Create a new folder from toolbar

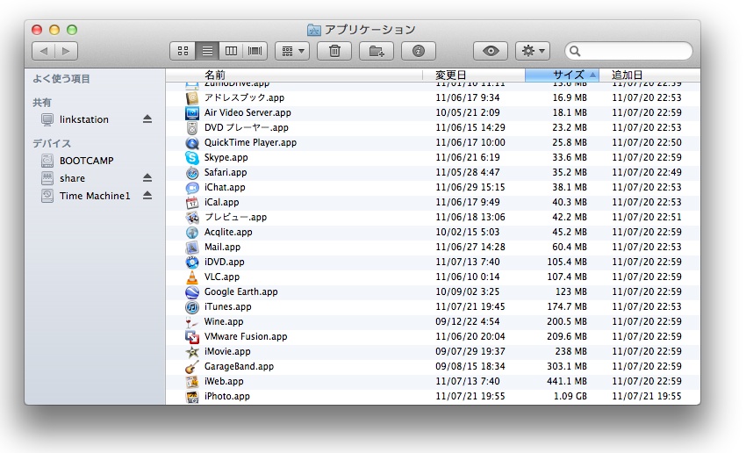377,51
